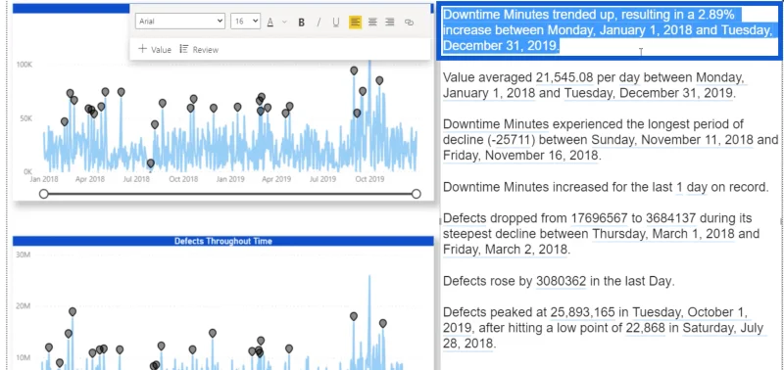Click the Jan 2018 x-axis label

coord(43,179)
